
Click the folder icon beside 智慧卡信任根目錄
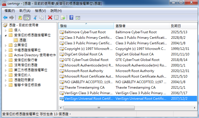click(x=11, y=85)
